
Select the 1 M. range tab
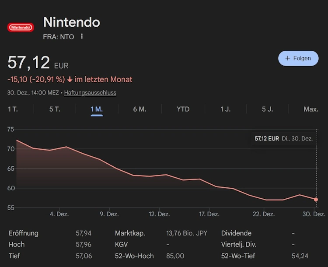pyautogui.click(x=97, y=109)
